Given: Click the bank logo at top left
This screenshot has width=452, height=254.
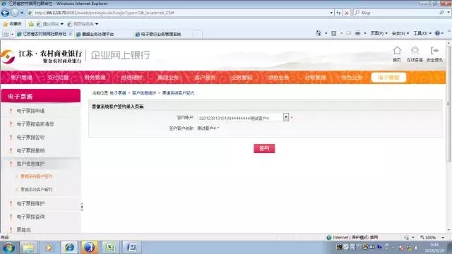Looking at the screenshot, I should (8, 56).
